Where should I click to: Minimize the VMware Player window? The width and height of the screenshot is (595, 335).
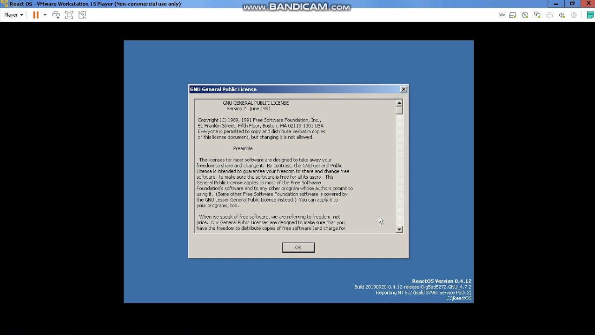[556, 4]
